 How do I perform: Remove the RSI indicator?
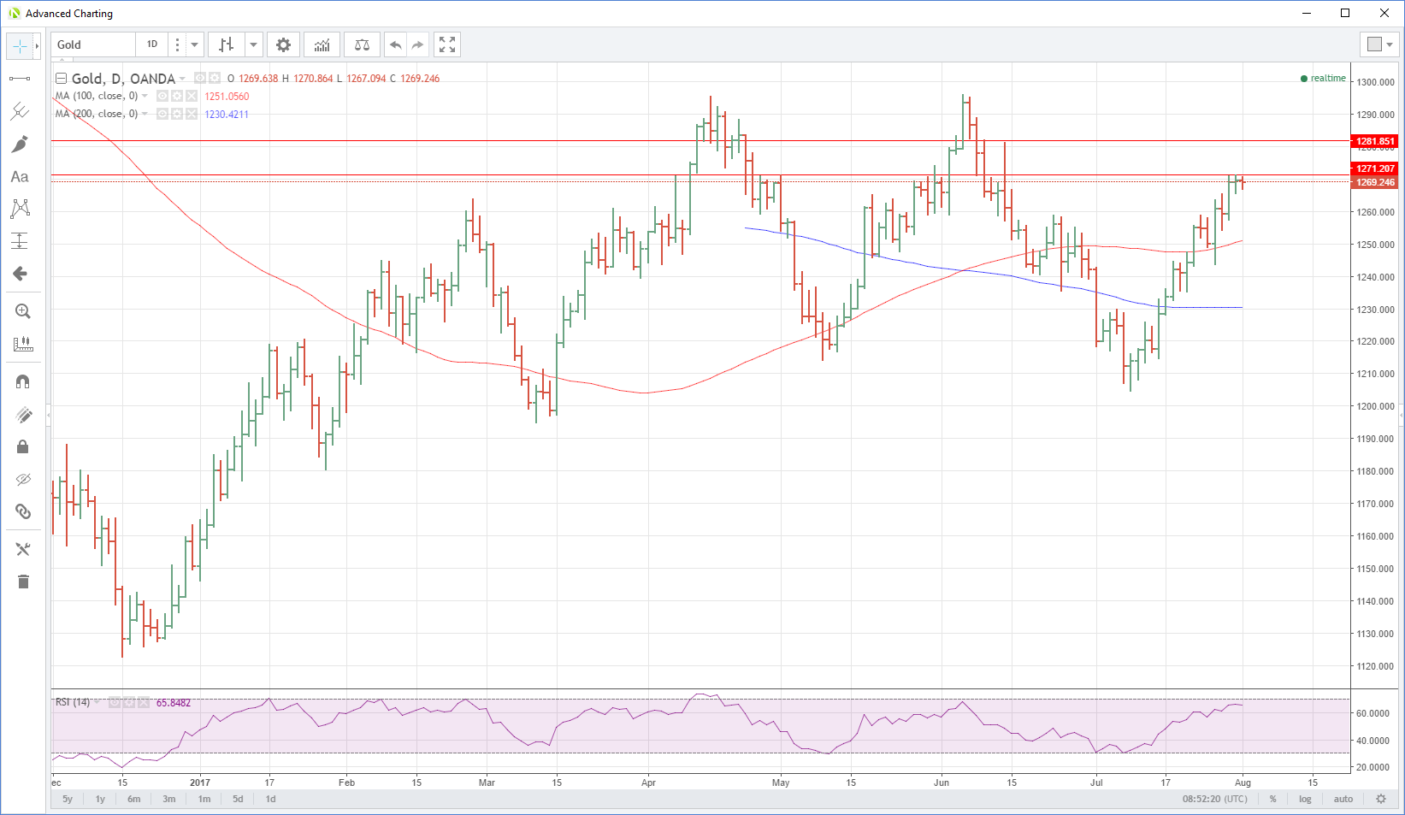tap(144, 702)
